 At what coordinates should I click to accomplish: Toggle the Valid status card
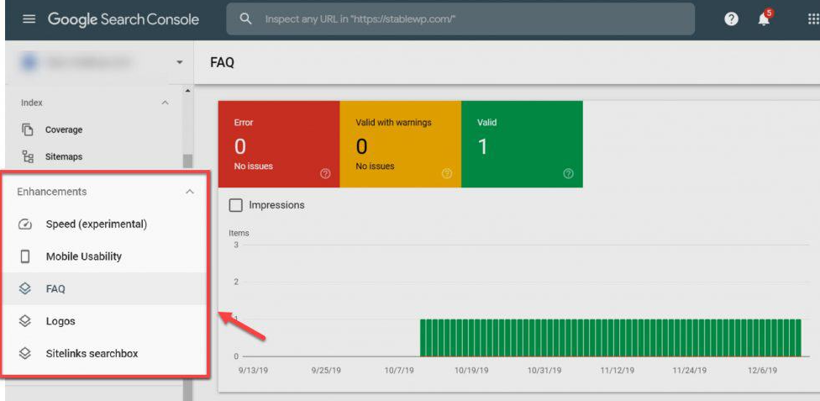tap(521, 144)
